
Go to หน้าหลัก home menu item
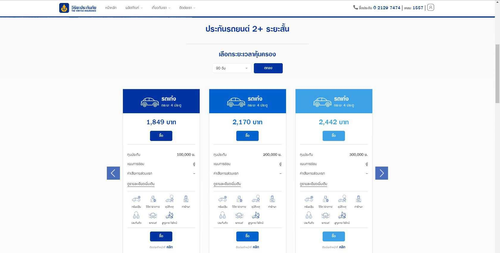(111, 8)
